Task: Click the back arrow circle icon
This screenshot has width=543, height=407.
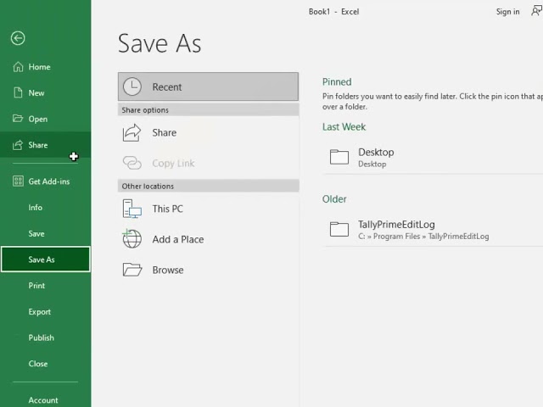Action: coord(18,38)
